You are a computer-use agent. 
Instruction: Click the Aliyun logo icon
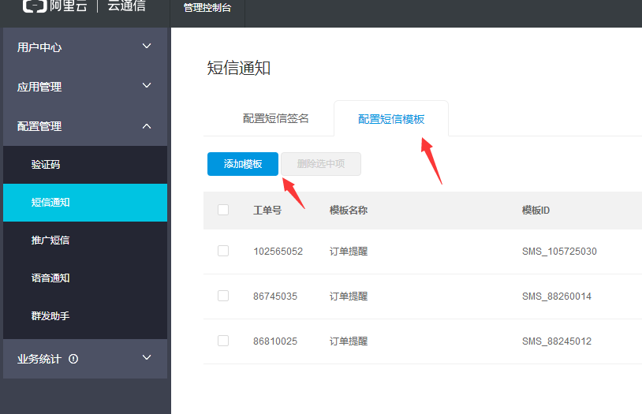click(x=35, y=7)
